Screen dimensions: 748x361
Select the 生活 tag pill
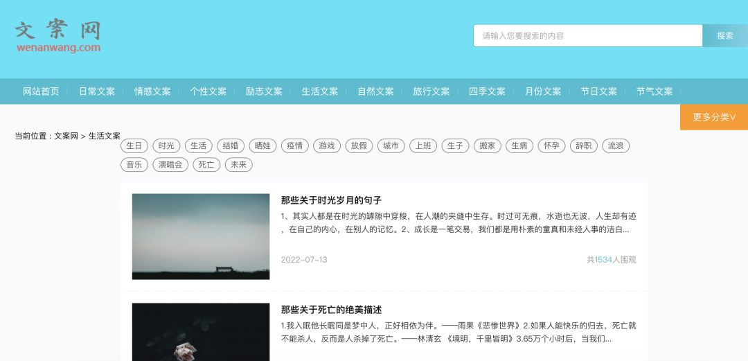[x=199, y=146]
